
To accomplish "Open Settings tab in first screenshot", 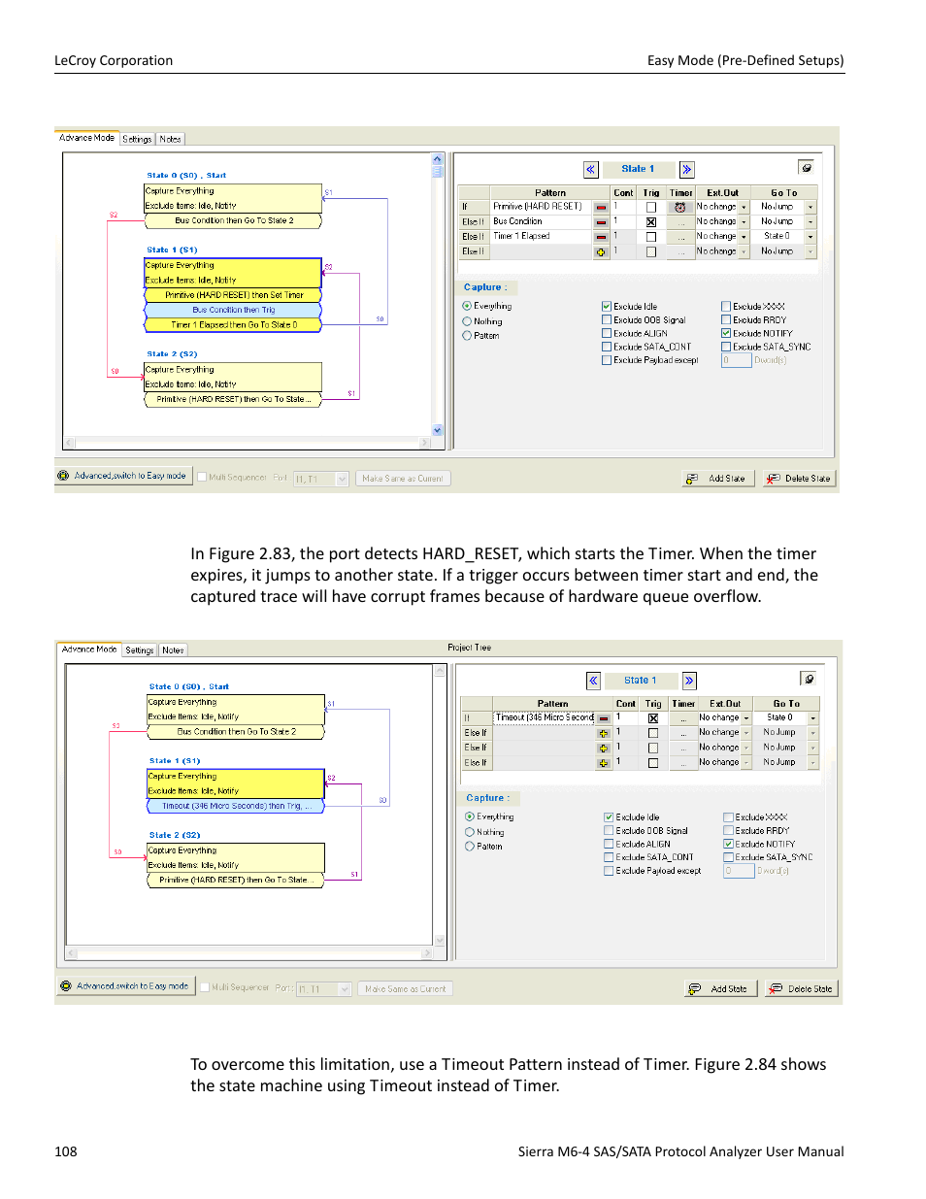I will pos(137,139).
